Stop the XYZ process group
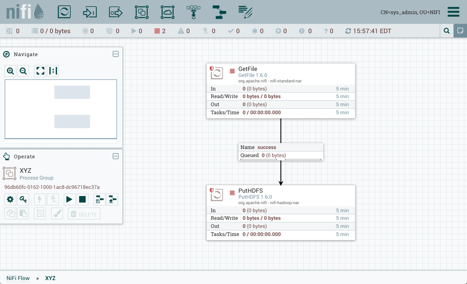Viewport: 467px width, 284px height. pyautogui.click(x=82, y=200)
